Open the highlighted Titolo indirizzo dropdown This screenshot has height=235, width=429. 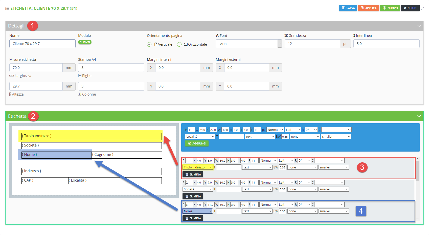coord(198,167)
